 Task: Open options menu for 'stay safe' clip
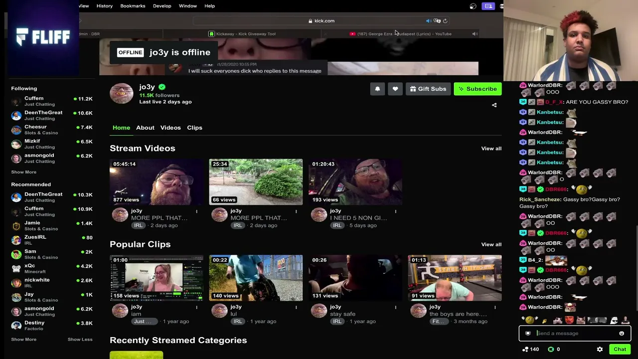396,307
